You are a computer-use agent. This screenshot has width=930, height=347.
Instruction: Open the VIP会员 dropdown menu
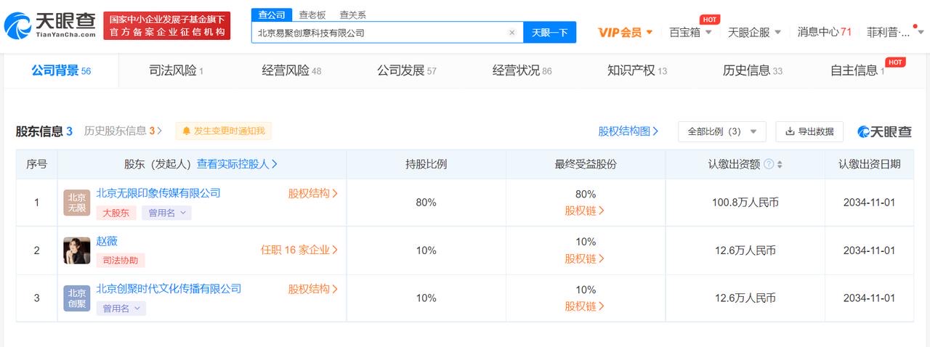point(625,33)
